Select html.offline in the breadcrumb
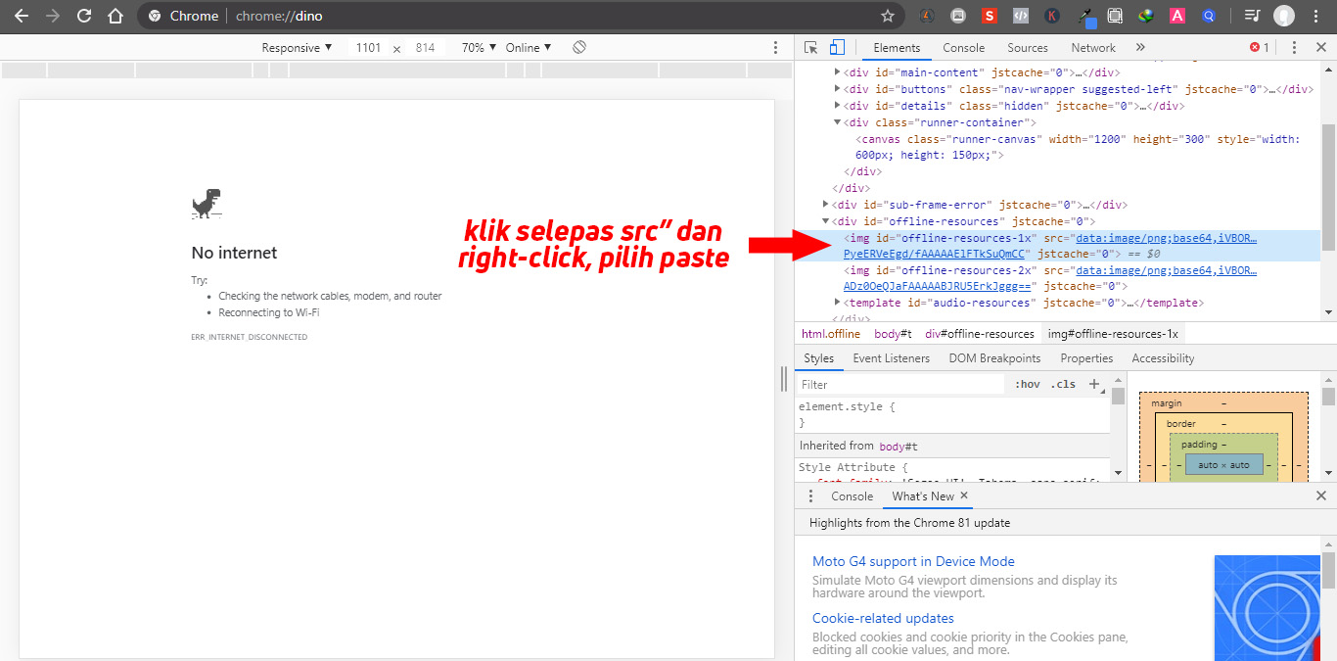Screen dimensions: 1337x661 point(831,334)
